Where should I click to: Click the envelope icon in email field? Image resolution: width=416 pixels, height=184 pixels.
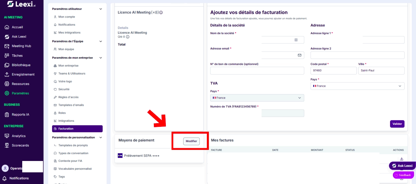[x=299, y=55]
